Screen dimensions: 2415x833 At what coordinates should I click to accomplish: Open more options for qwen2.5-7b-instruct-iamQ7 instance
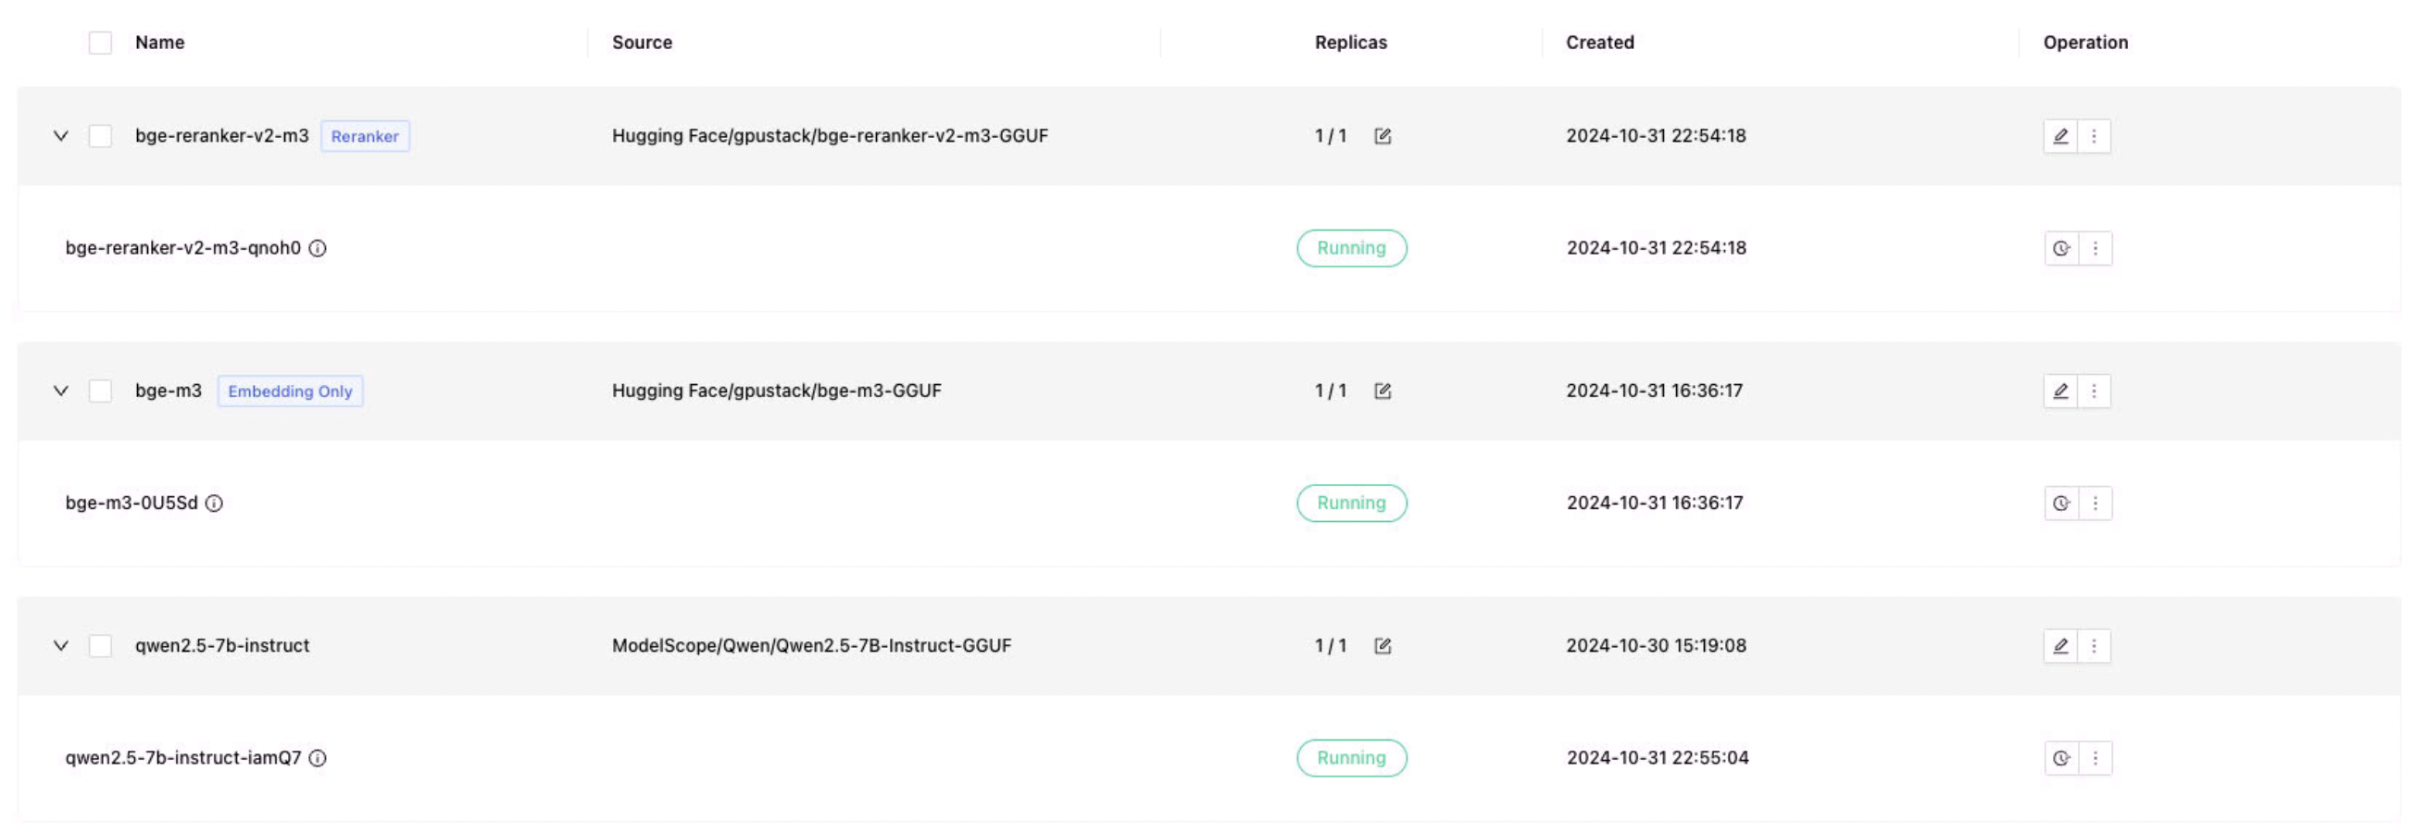click(2095, 758)
